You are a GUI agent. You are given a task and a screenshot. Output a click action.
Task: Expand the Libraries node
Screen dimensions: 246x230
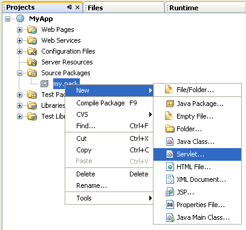pos(19,106)
